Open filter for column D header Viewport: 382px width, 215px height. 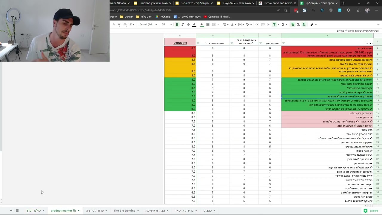coord(198,43)
